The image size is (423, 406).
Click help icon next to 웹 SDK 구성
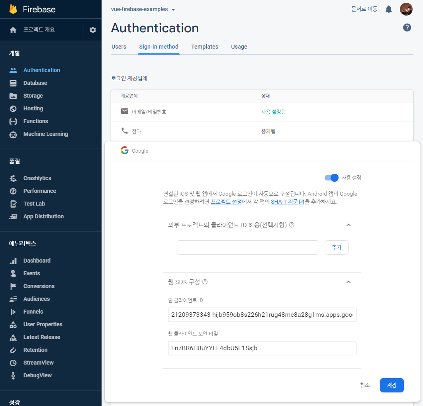click(x=205, y=282)
